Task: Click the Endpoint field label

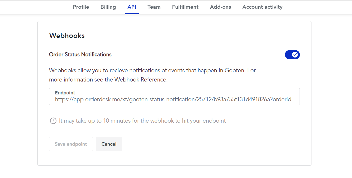Action: [x=65, y=93]
